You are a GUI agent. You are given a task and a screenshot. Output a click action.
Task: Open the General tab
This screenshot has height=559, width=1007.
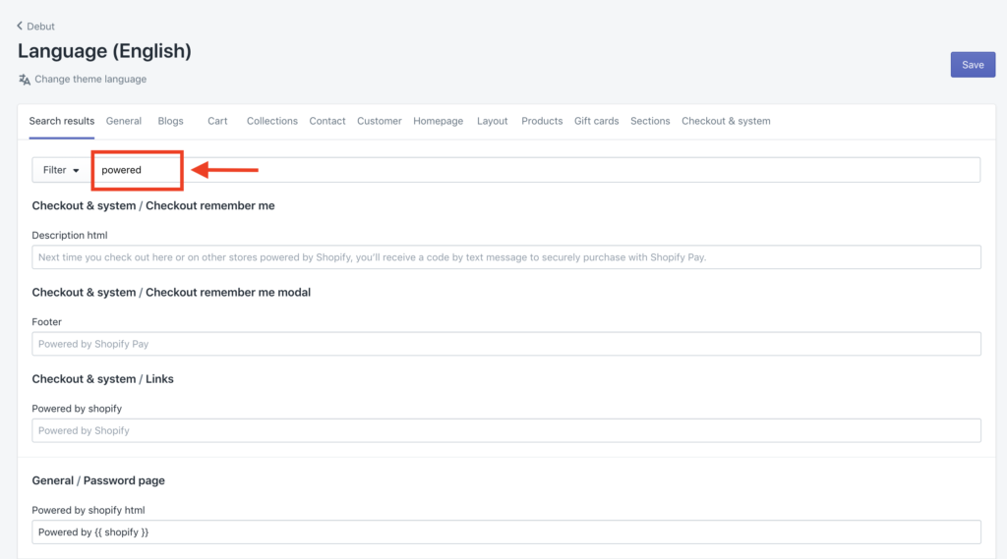[123, 121]
